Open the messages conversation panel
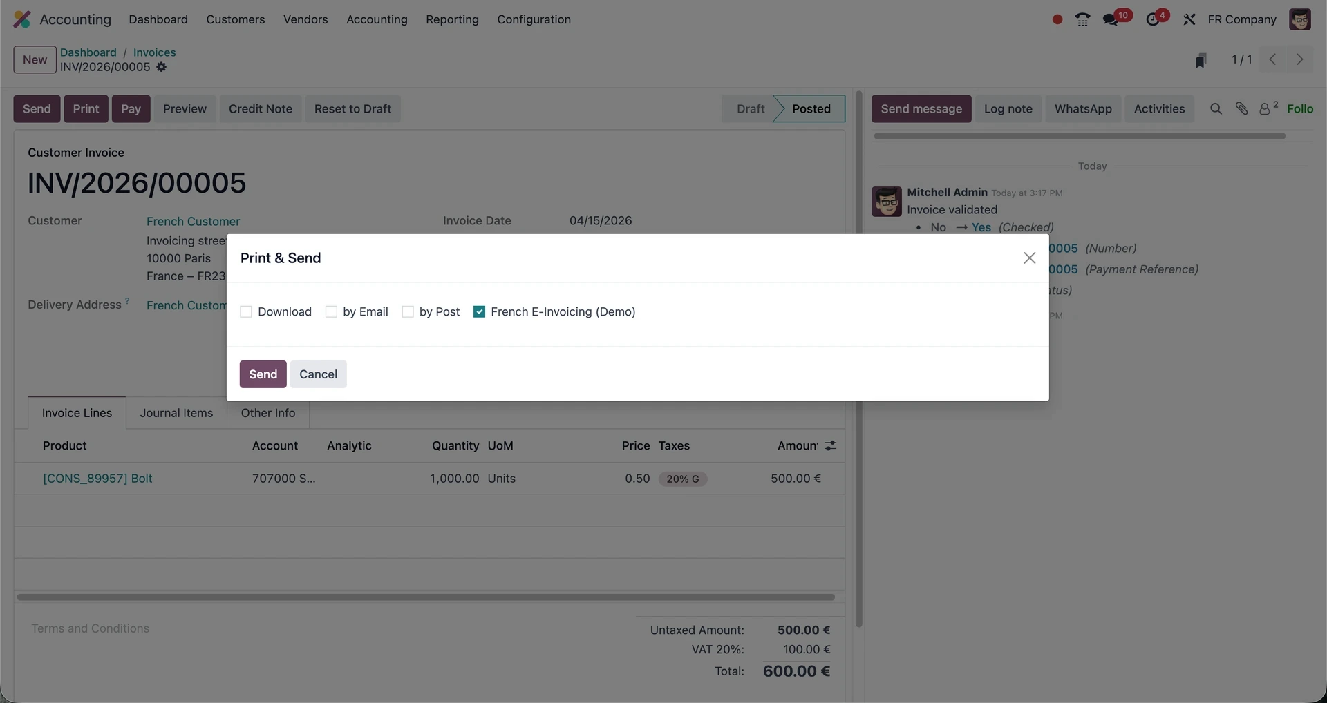Viewport: 1327px width, 703px height. [1110, 19]
